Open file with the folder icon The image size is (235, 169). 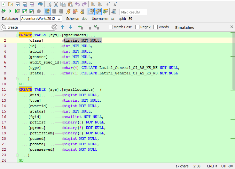(x=10, y=4)
